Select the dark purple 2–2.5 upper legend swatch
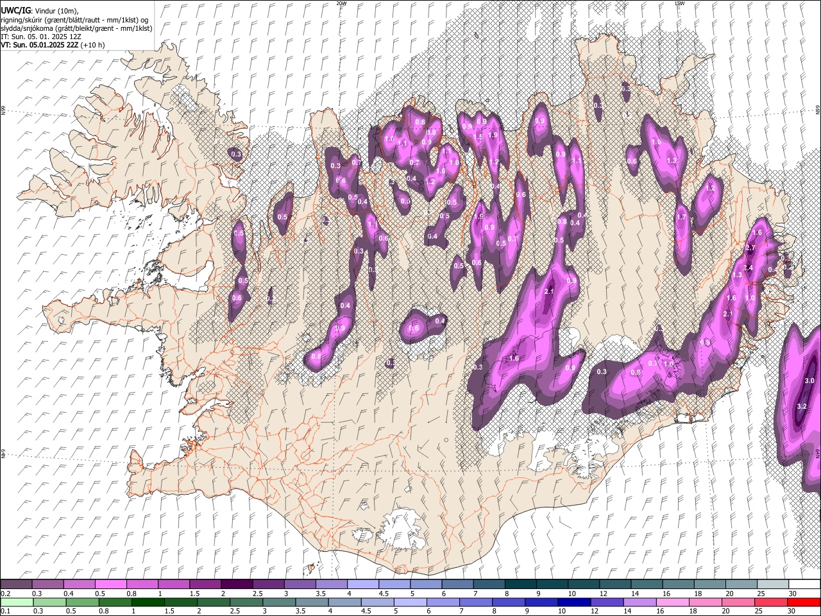The image size is (821, 616). click(x=236, y=584)
